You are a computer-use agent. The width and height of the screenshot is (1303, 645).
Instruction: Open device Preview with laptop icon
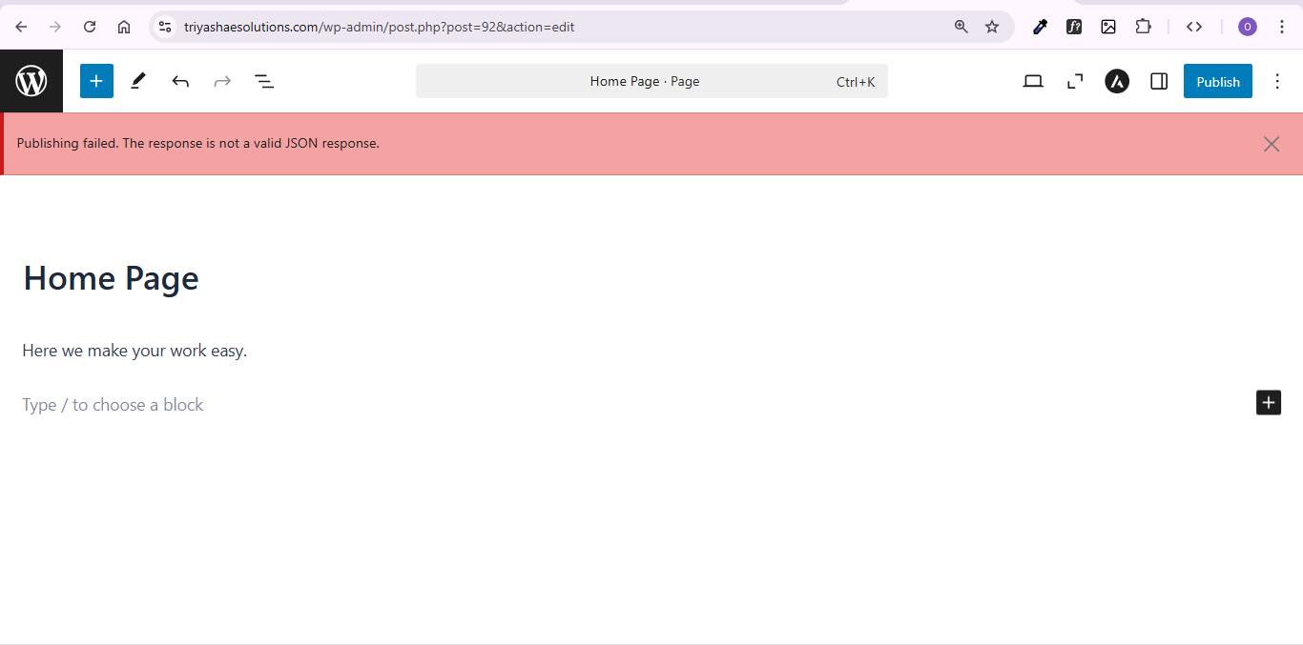coord(1033,81)
